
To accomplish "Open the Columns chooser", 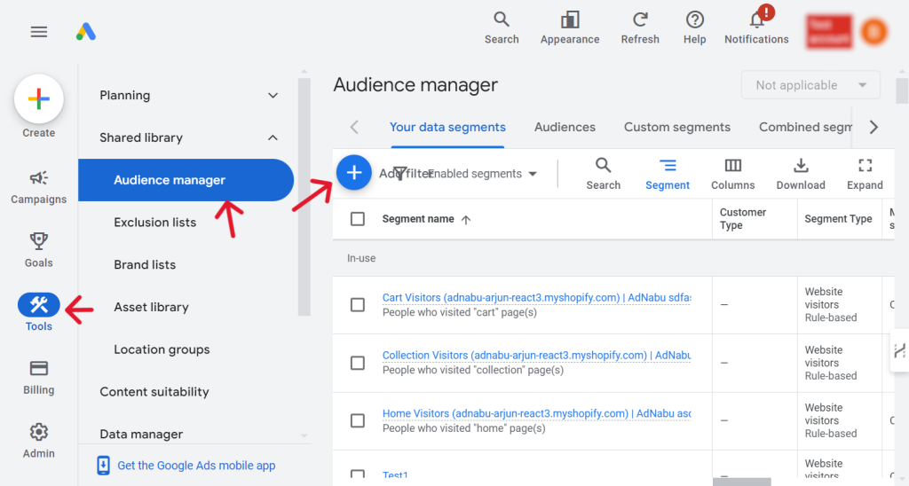I will coord(732,174).
